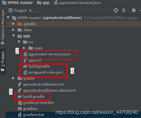Click the Gradle elephant icon of app build.gradle
Image resolution: width=141 pixels, height=118 pixels.
pos(25,66)
